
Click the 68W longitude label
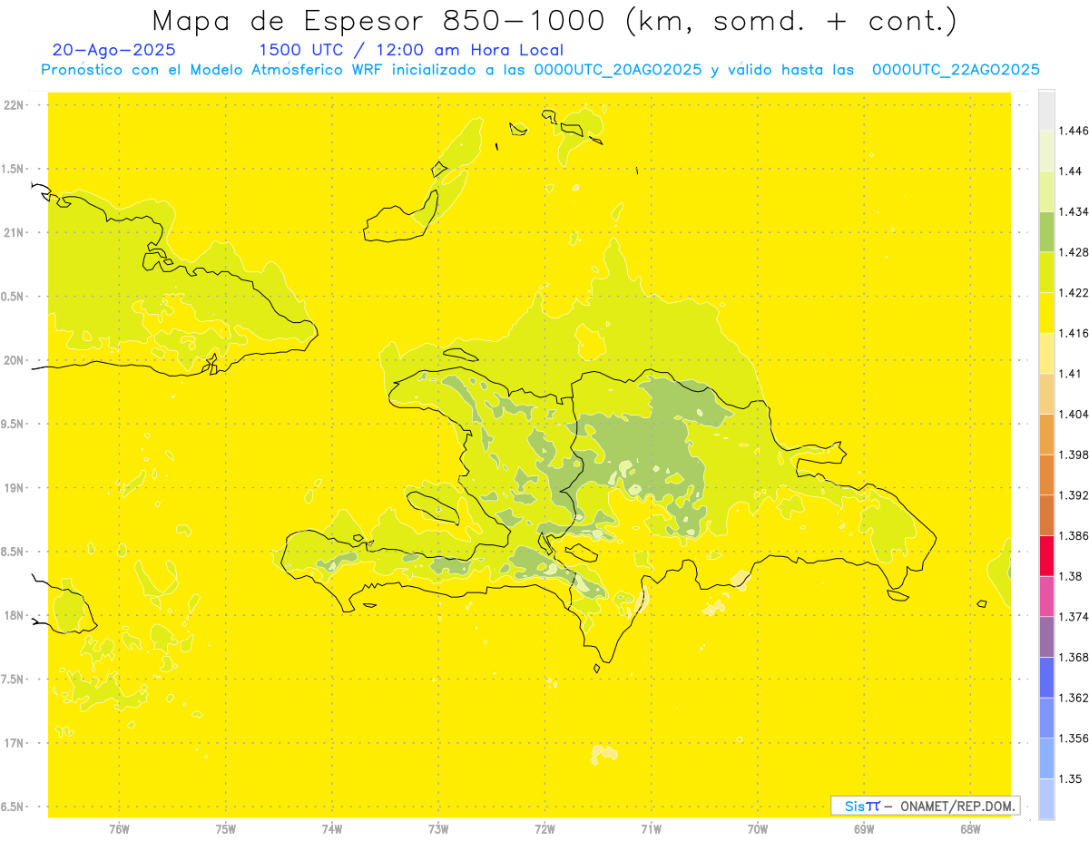click(970, 829)
